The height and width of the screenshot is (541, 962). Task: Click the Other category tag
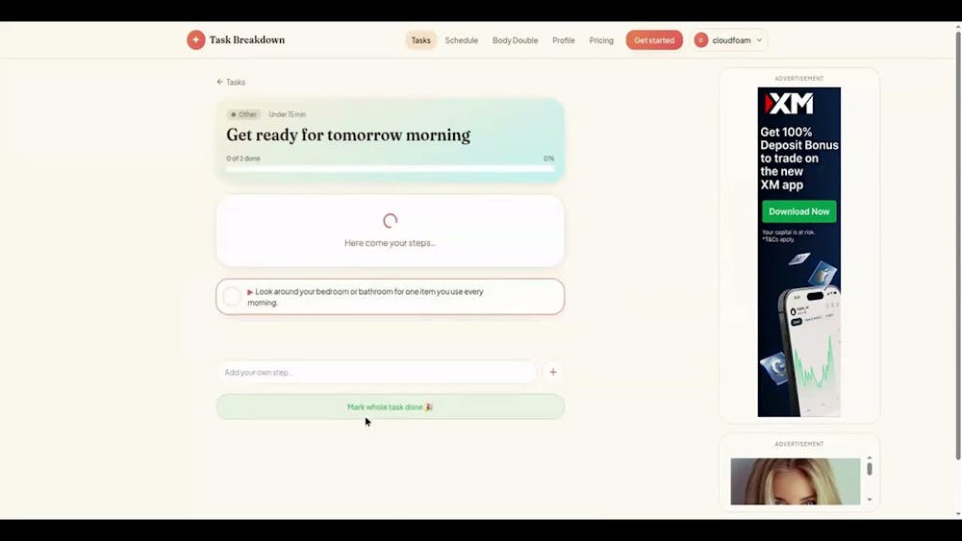243,114
